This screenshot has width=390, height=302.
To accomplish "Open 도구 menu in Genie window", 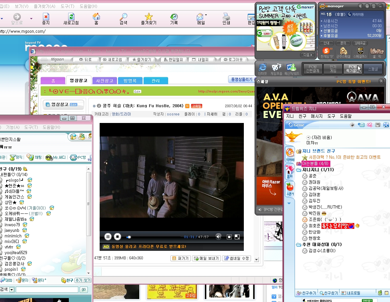I will pos(331,116).
